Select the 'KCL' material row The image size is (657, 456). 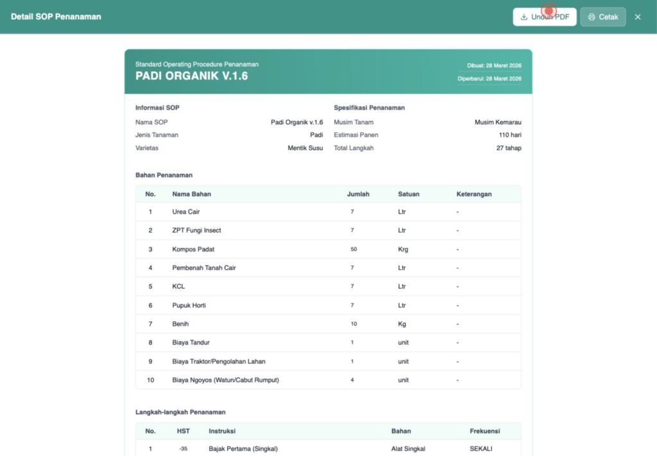328,287
